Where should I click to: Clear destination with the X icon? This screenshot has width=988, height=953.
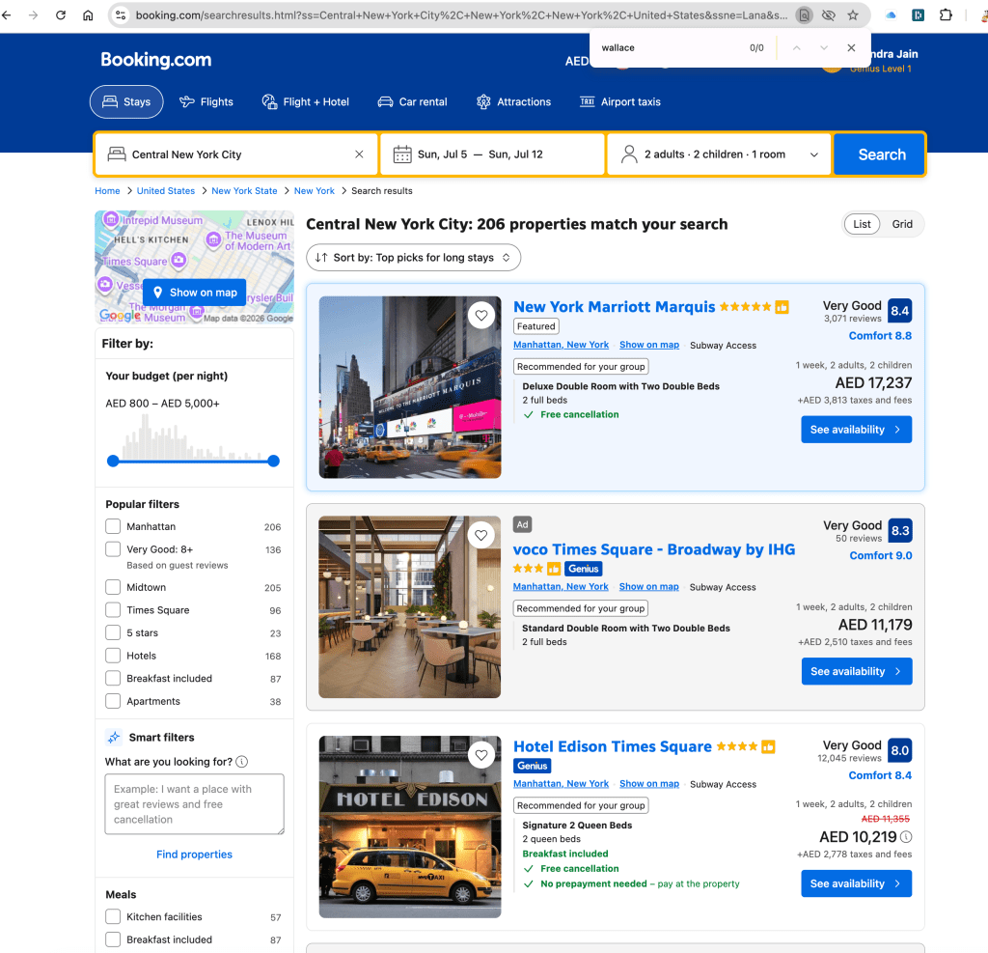click(x=359, y=154)
